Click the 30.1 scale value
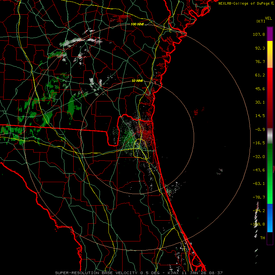Screen dimensions: 275x275 260,102
